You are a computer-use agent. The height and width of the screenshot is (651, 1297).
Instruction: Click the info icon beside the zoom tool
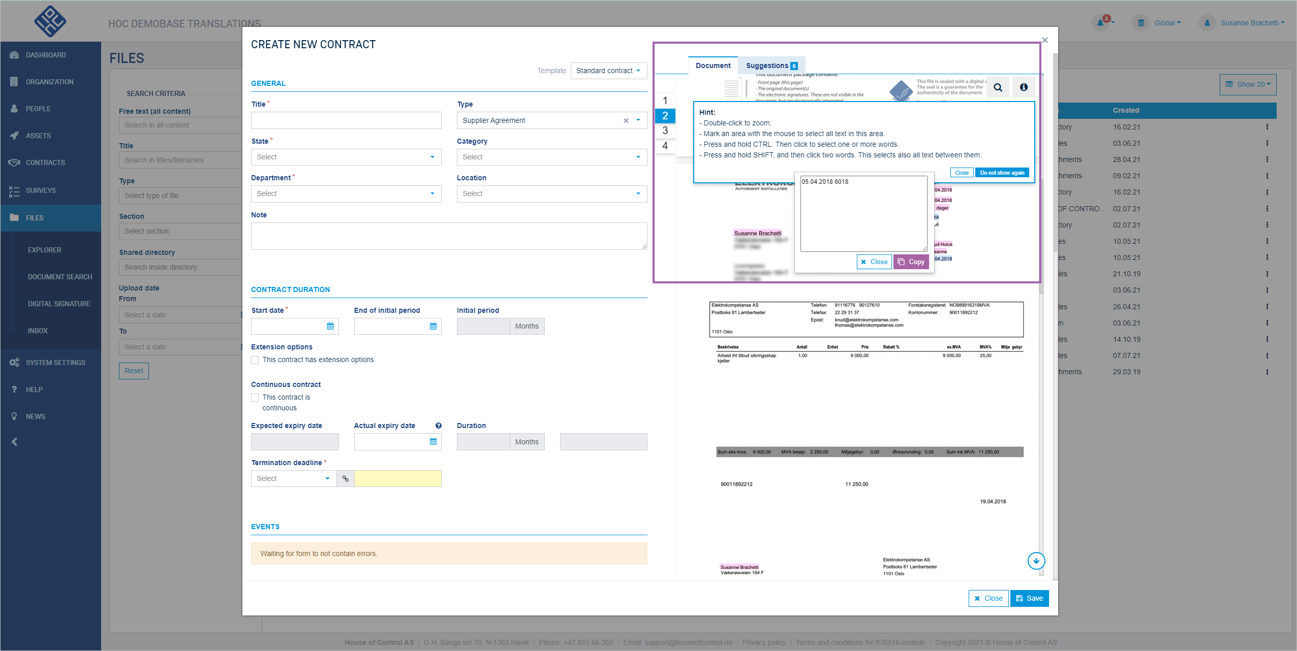coord(1023,87)
